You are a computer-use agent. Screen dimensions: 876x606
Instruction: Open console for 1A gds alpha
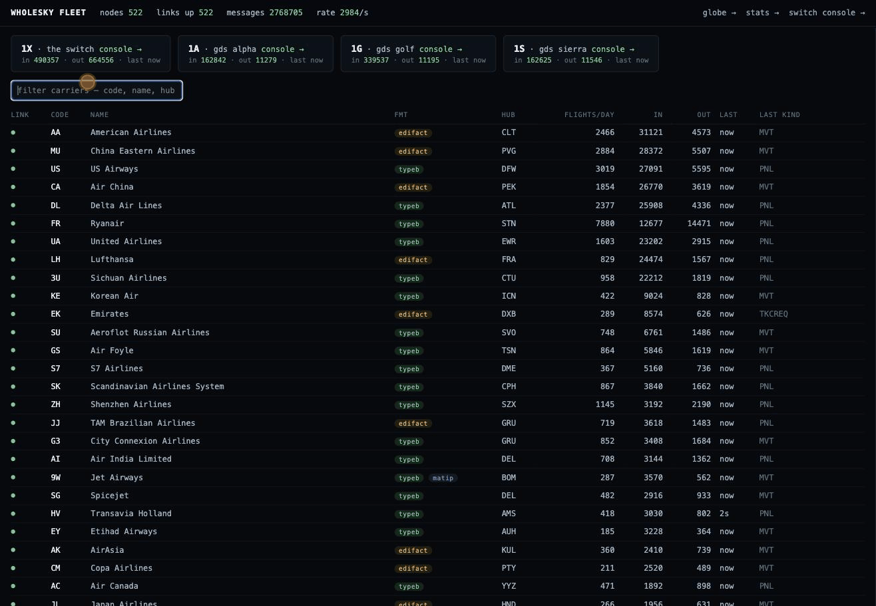pyautogui.click(x=282, y=49)
